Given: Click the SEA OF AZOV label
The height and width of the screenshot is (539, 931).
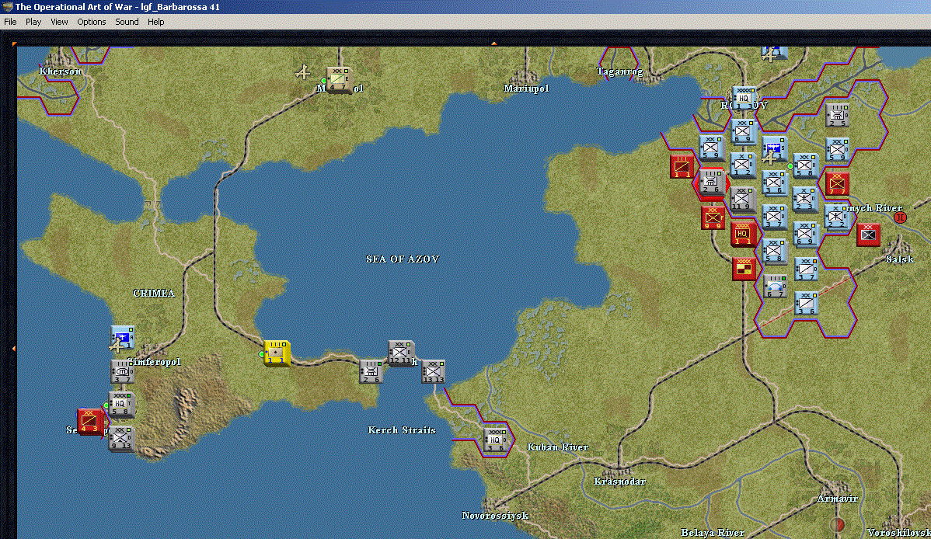Looking at the screenshot, I should click(403, 259).
